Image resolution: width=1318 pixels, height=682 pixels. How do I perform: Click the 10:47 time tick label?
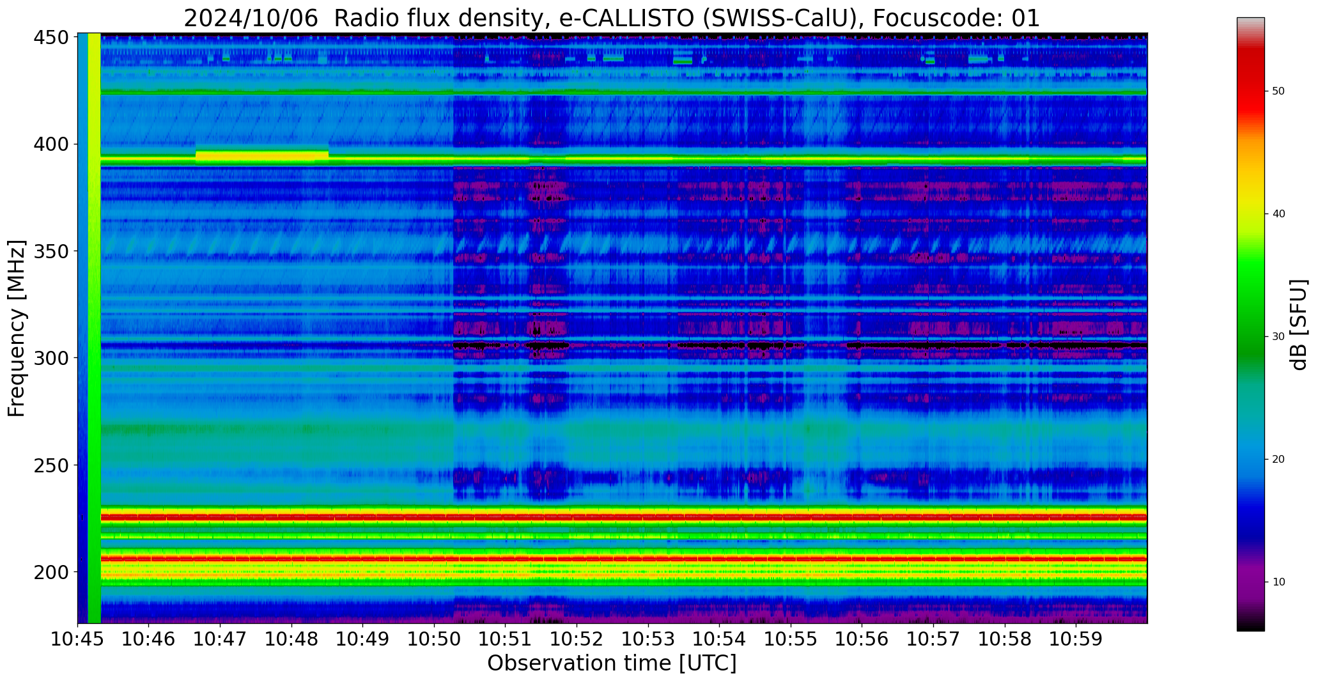point(221,639)
